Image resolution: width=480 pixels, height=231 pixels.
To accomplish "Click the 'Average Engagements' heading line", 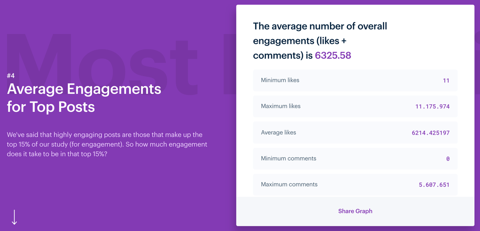I will click(x=84, y=89).
